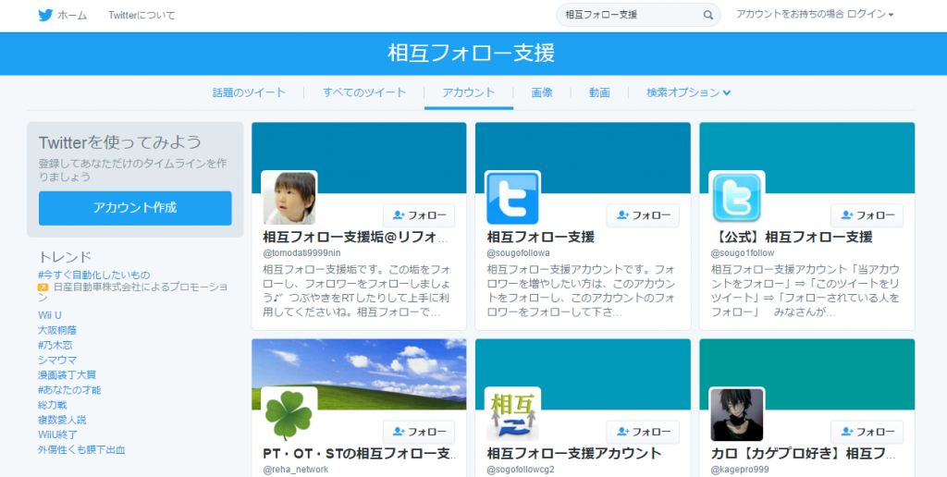
Task: Expand 検索オプション dropdown
Action: 688,93
